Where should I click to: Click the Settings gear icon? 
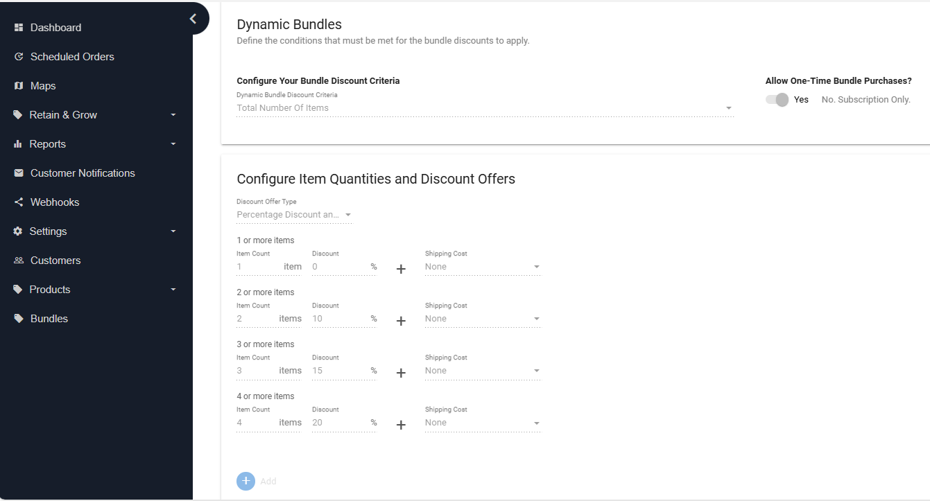[x=18, y=231]
